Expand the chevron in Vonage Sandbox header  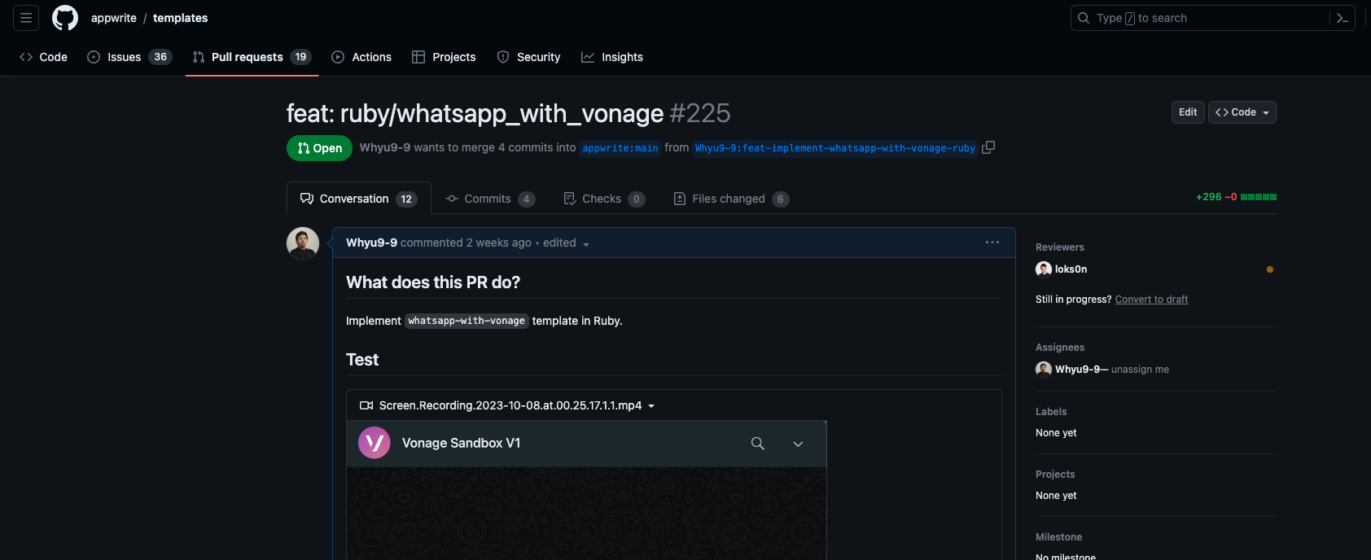point(798,444)
